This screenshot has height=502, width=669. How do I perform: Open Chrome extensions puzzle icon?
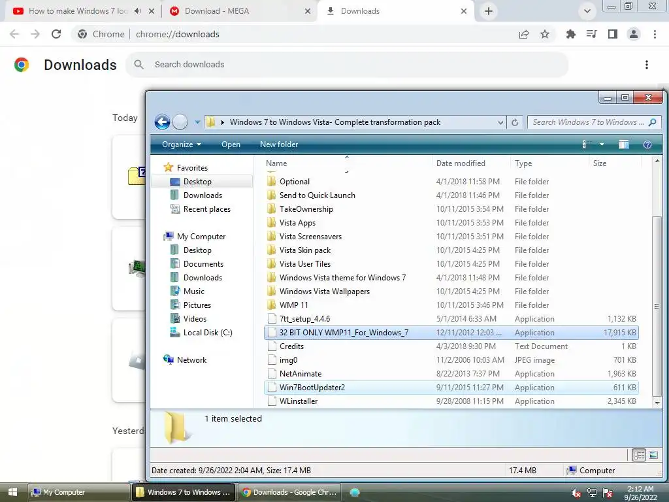pos(570,34)
